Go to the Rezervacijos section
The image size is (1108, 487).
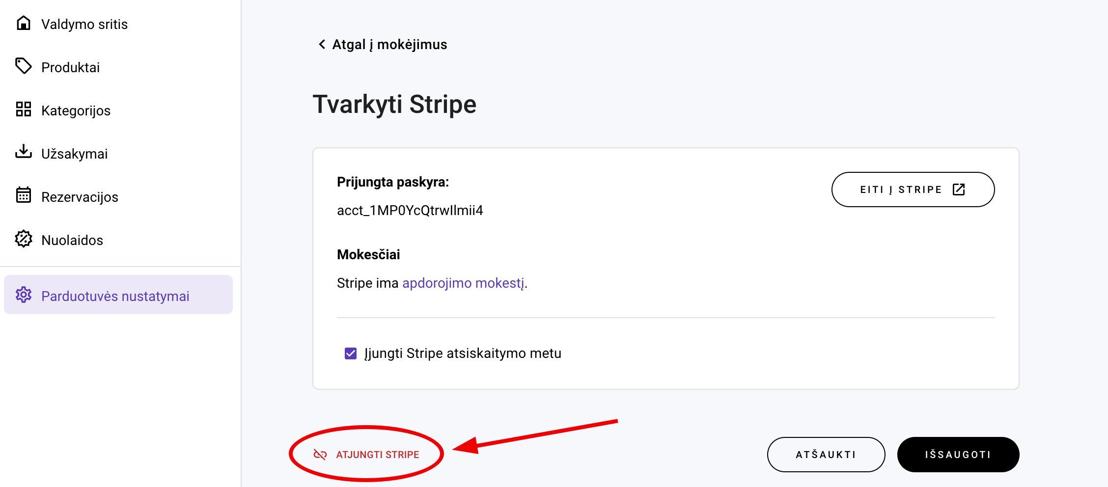click(80, 197)
